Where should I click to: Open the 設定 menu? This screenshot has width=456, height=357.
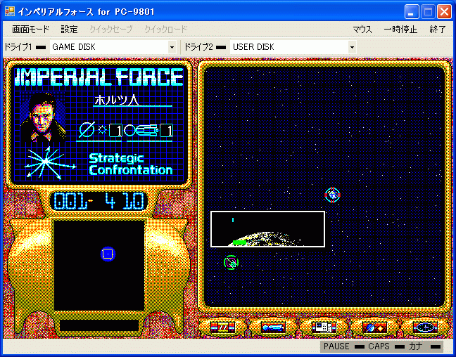[69, 30]
